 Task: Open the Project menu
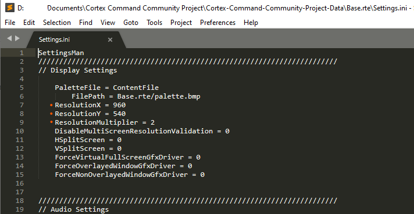181,23
